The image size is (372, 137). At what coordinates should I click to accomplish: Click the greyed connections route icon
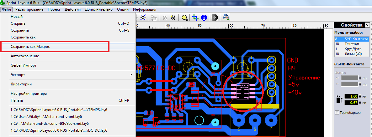(154, 18)
